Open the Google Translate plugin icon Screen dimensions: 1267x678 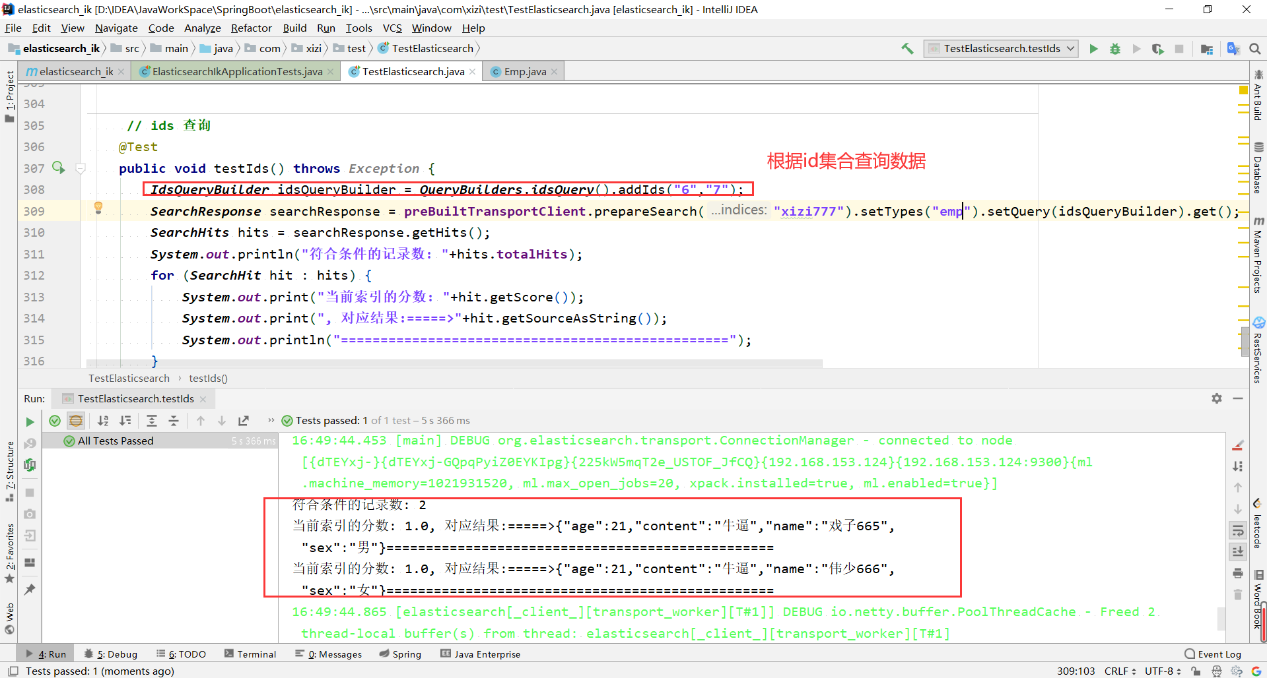click(x=1233, y=49)
